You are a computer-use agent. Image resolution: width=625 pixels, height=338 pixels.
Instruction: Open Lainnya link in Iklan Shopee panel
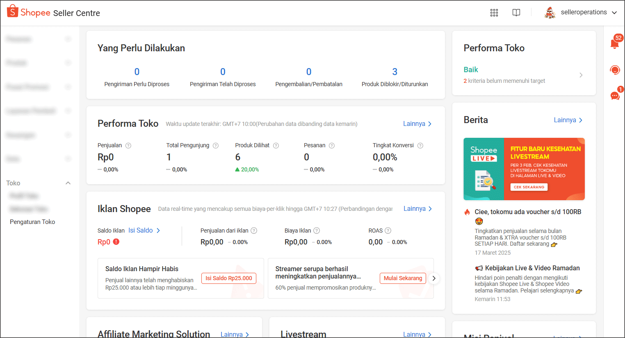[418, 209]
